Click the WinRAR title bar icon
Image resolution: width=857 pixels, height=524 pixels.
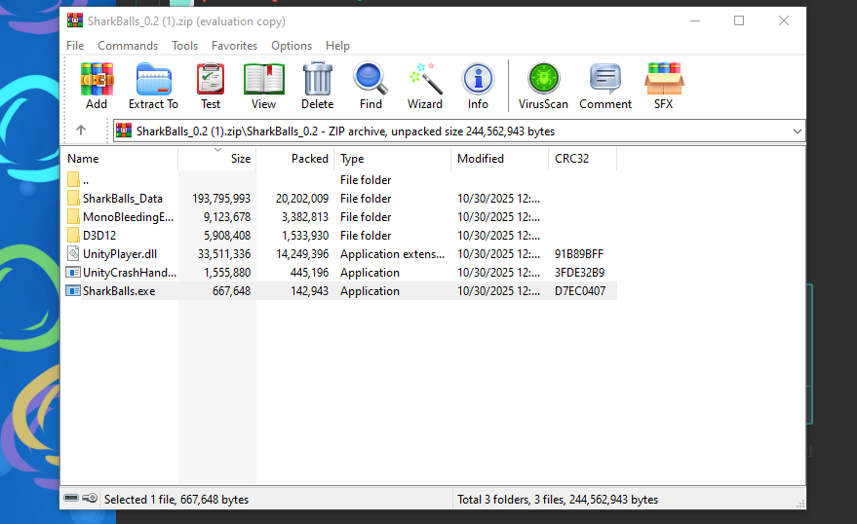(x=75, y=20)
